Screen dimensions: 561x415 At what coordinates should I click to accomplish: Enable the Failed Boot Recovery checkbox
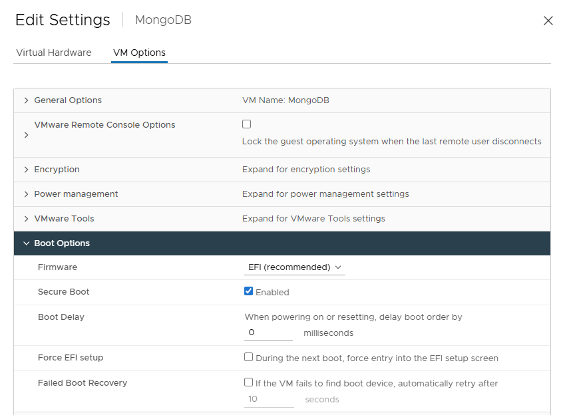click(x=249, y=382)
